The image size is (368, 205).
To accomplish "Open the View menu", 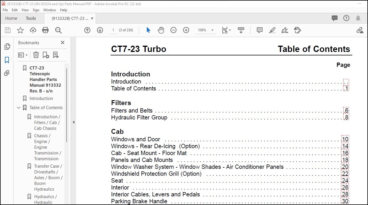I will click(x=25, y=10).
